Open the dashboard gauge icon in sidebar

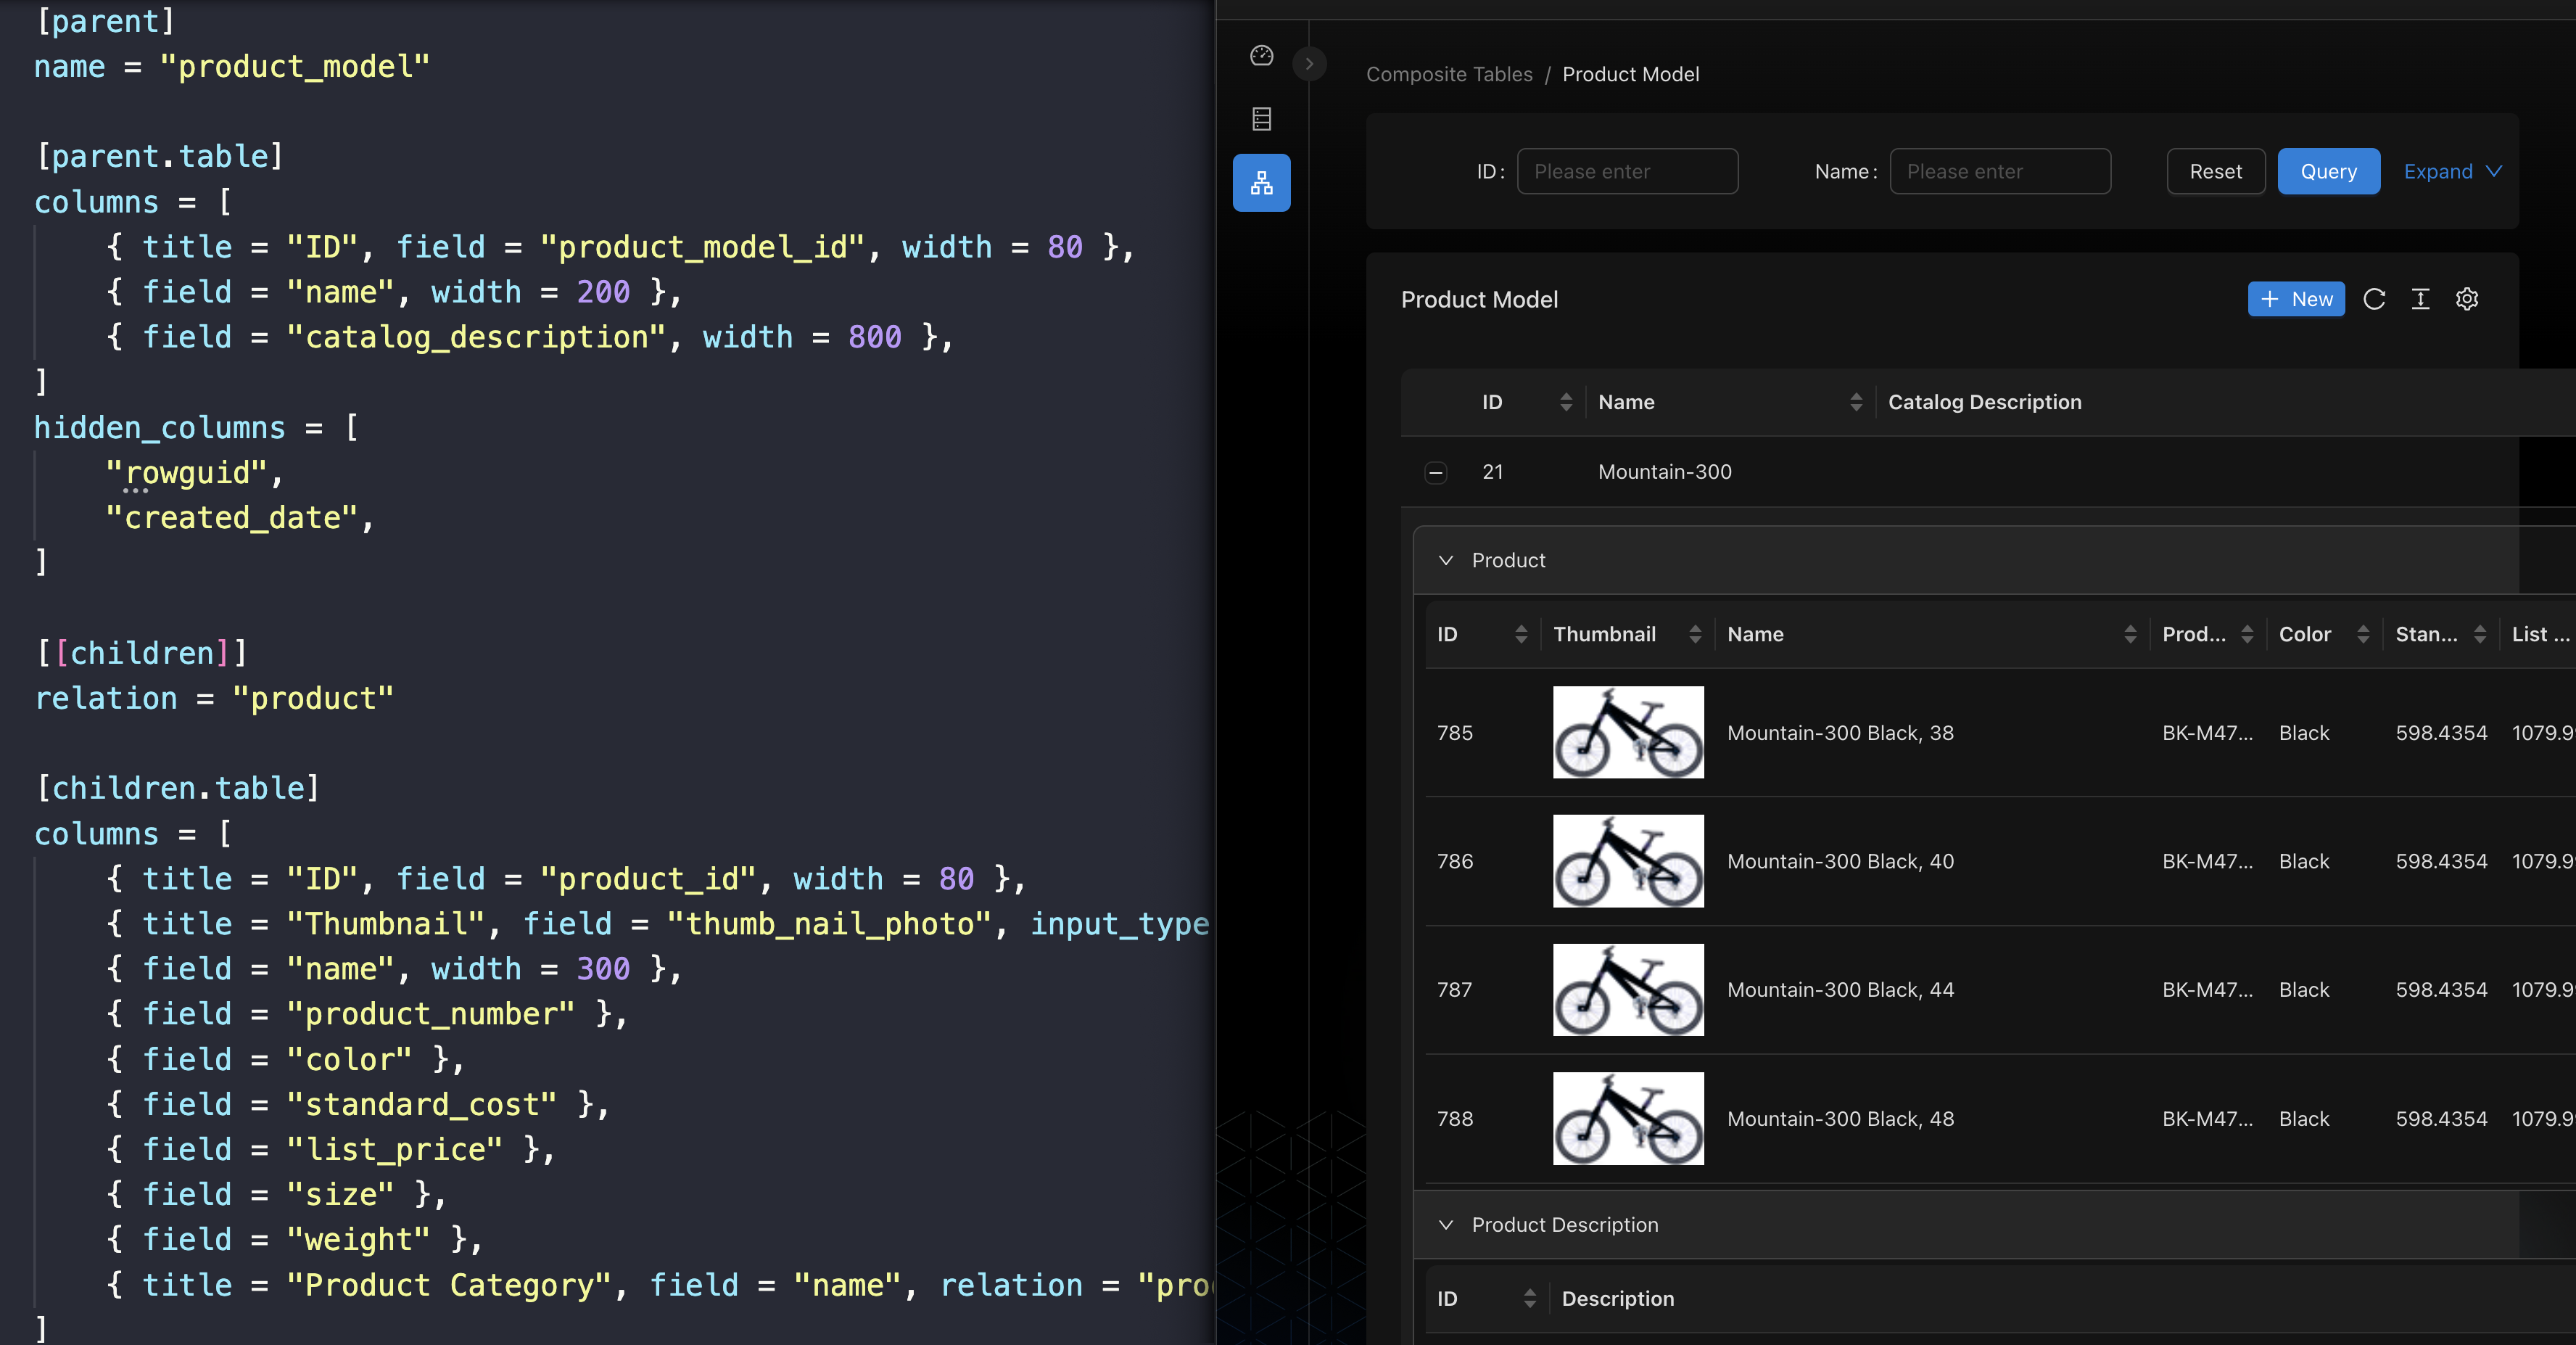(1261, 56)
